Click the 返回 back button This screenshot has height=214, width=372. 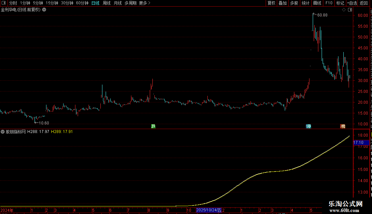point(364,3)
